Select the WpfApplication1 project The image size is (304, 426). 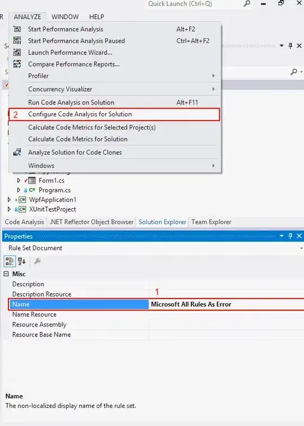tap(53, 200)
